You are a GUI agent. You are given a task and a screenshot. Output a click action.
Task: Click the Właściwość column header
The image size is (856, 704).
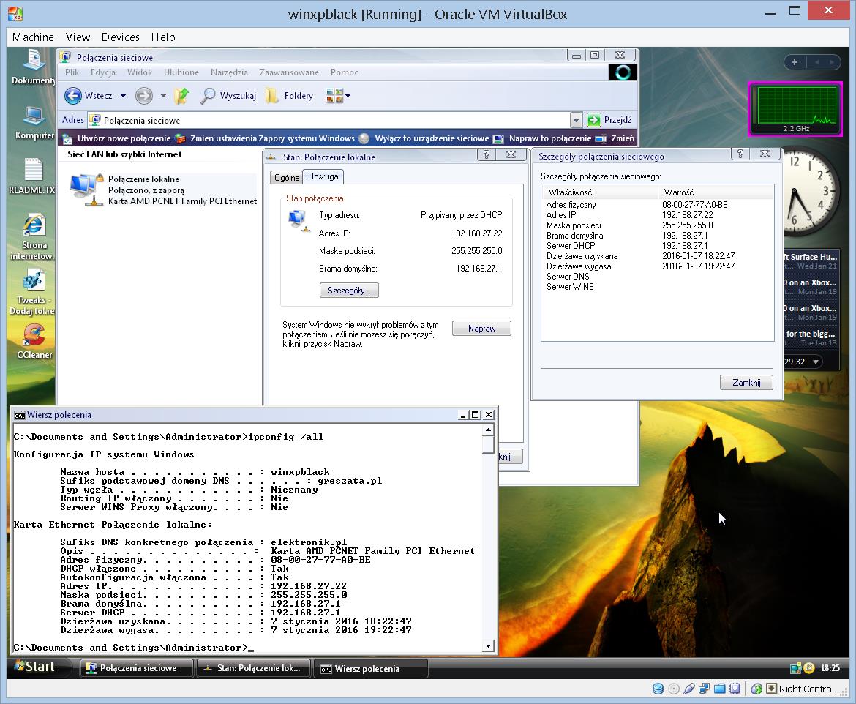coord(599,192)
